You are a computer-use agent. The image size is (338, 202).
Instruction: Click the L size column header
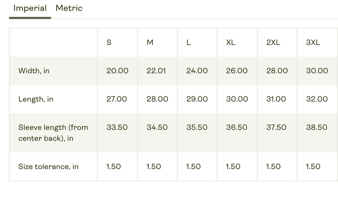click(x=188, y=42)
